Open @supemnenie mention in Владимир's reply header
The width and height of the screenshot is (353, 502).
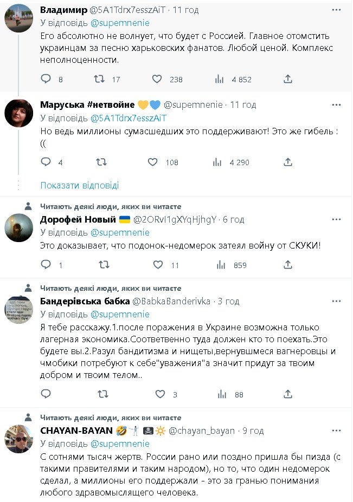pos(119,23)
